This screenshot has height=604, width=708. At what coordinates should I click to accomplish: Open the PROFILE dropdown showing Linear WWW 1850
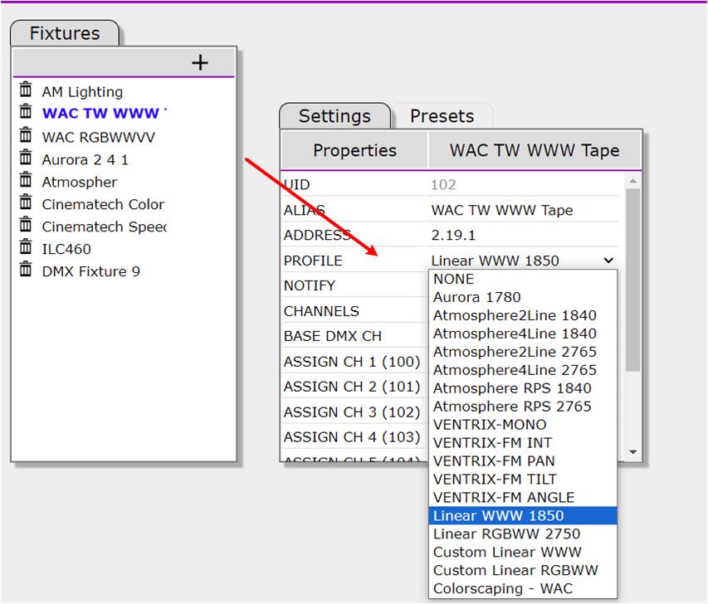coord(522,261)
